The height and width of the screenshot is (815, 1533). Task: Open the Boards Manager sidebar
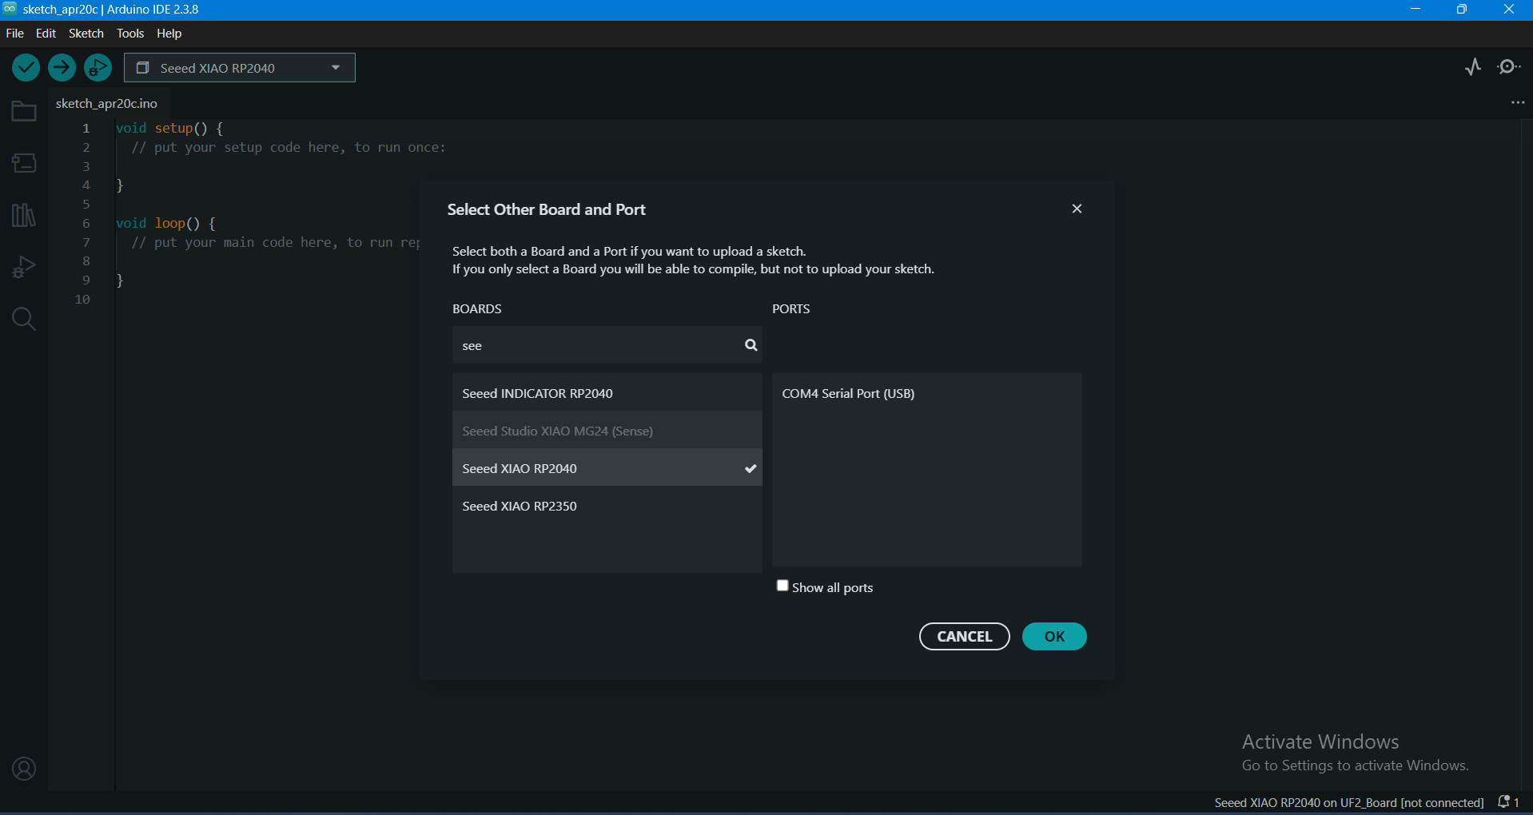24,163
